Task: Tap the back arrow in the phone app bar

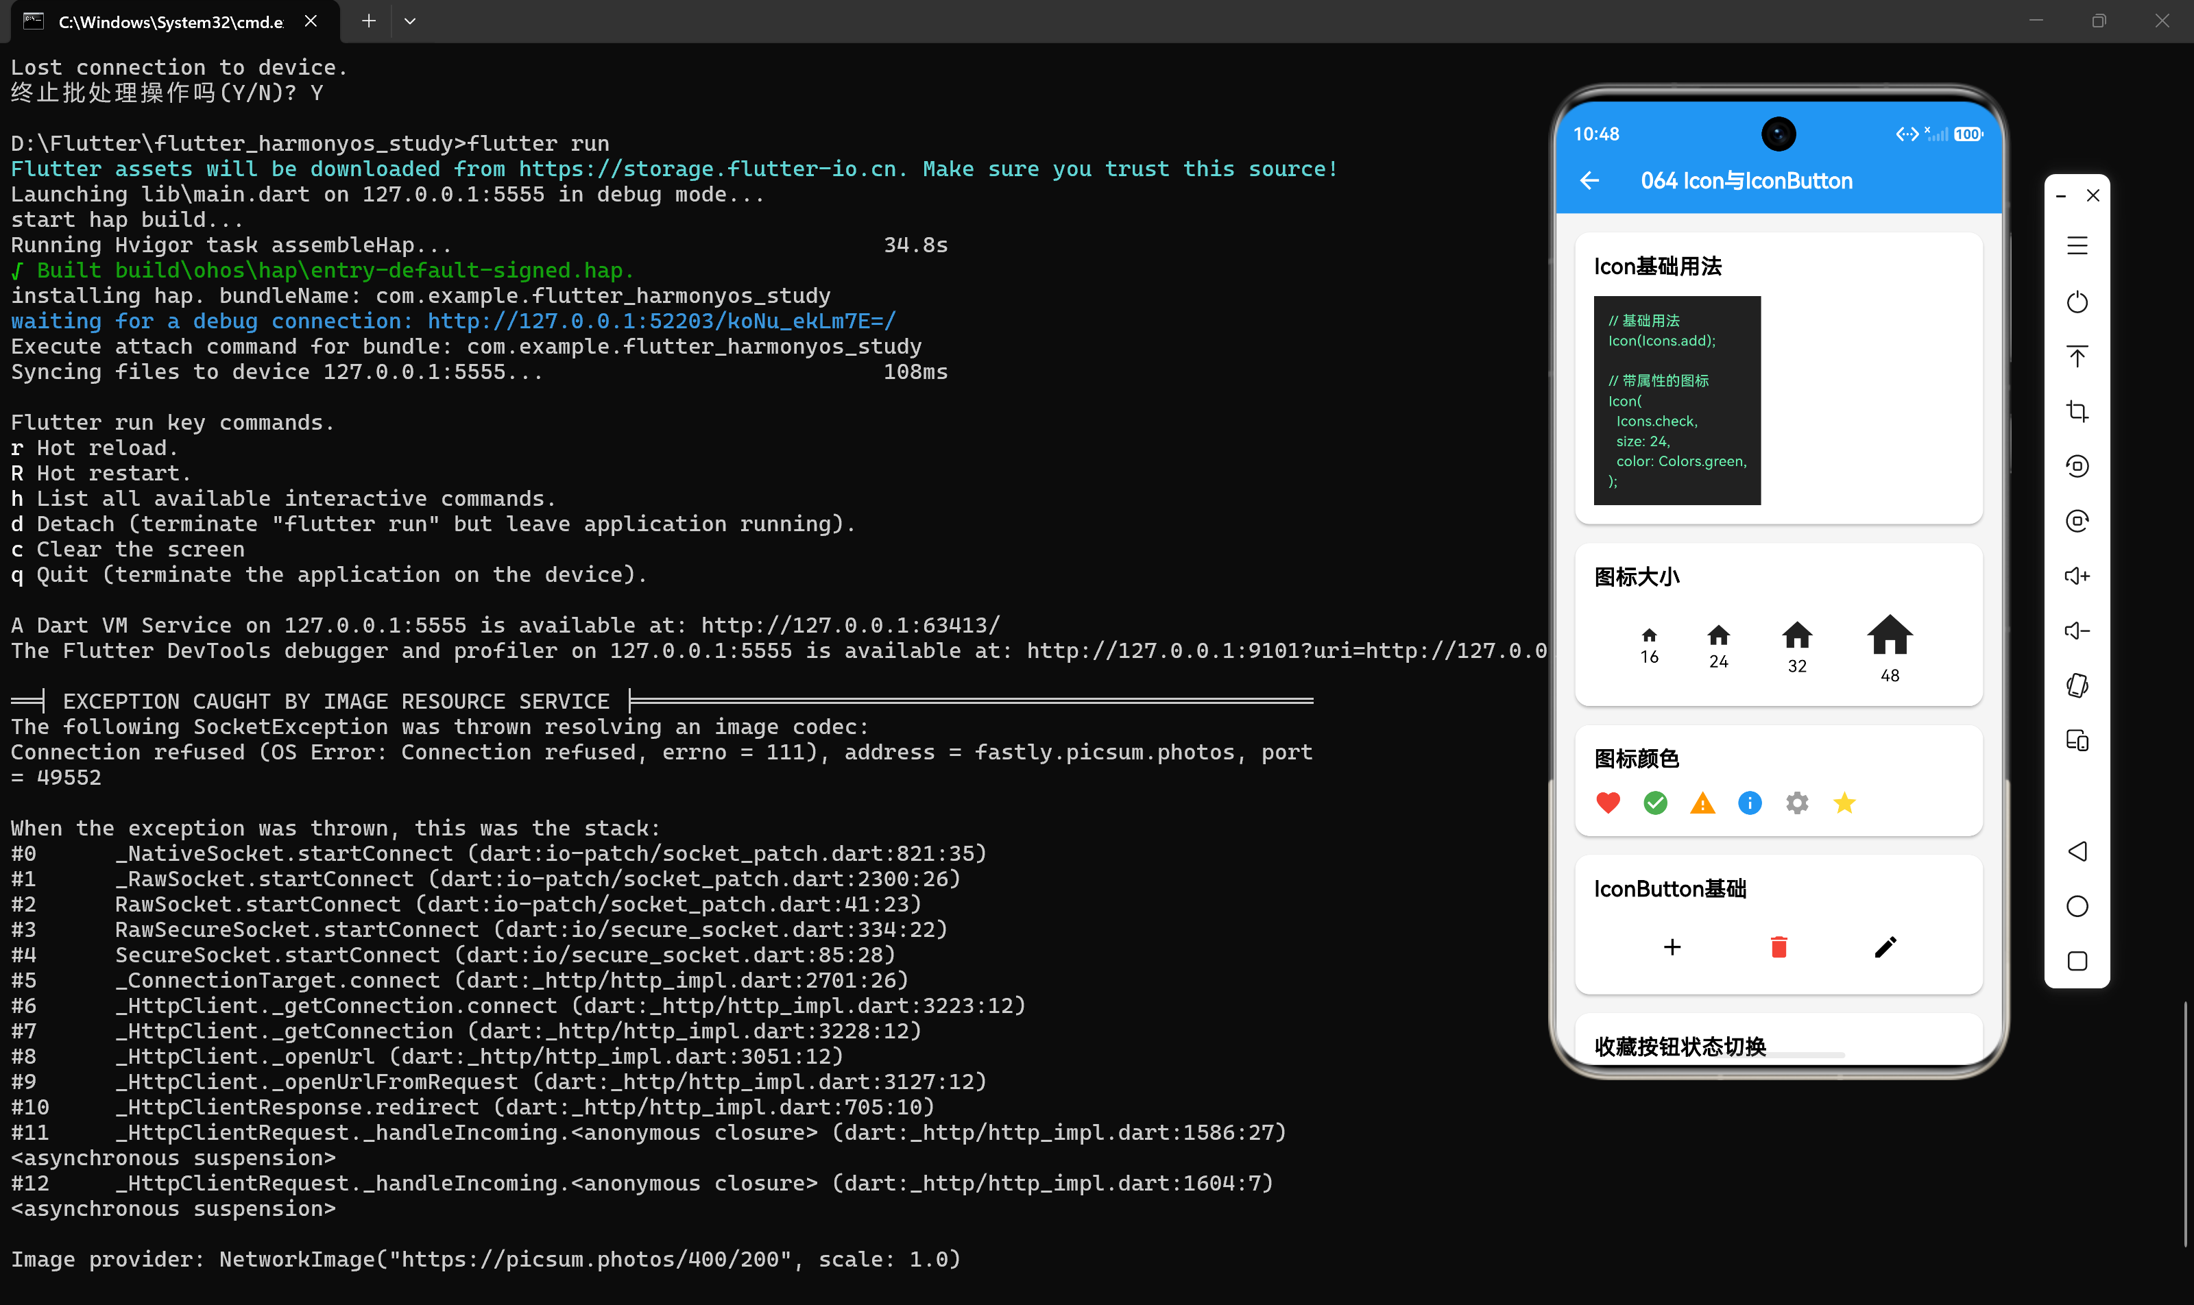Action: point(1589,181)
